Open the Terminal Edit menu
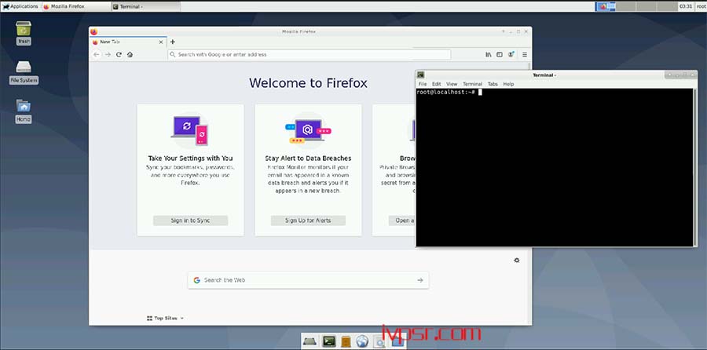 tap(437, 84)
